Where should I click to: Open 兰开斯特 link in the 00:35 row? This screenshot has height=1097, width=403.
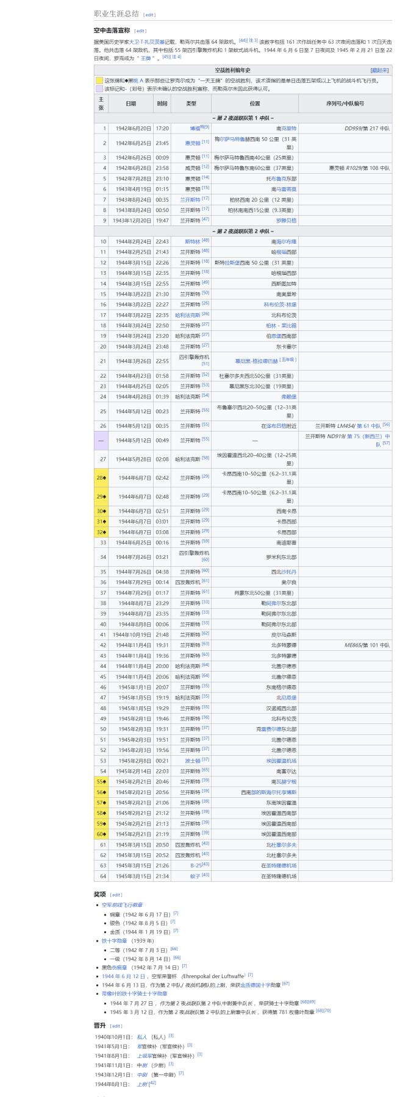190,199
